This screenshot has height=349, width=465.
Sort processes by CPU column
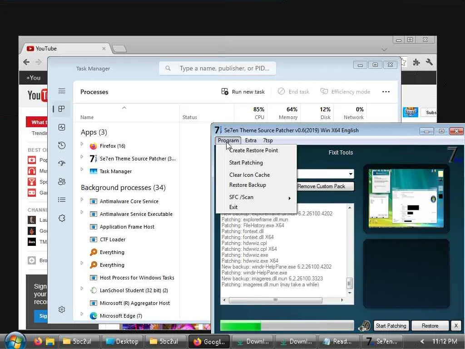click(x=251, y=113)
